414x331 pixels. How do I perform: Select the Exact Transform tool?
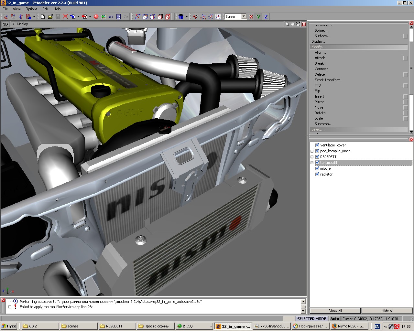click(328, 80)
